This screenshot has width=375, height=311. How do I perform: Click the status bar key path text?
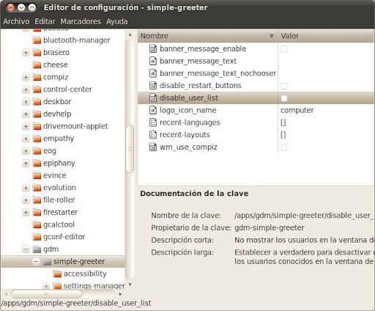tap(76, 303)
